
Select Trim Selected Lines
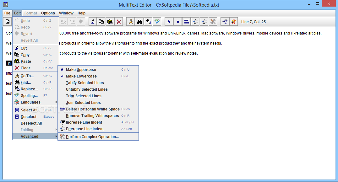coord(98,96)
